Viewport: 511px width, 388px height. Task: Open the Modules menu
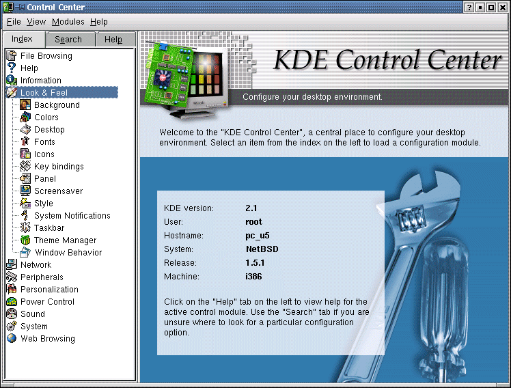(68, 22)
